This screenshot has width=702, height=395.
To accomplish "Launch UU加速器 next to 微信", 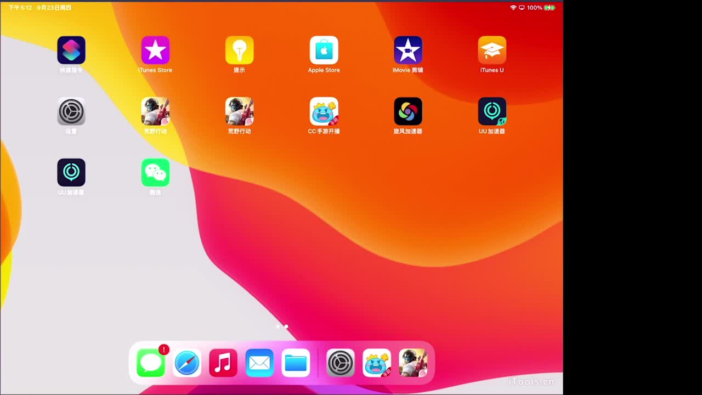I will [71, 173].
